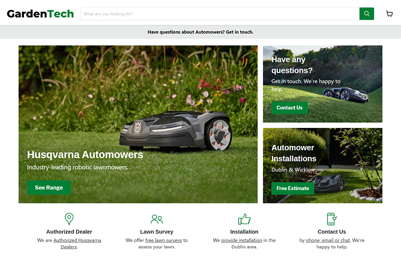Click the Husqvarna Automowers heading
Image resolution: width=401 pixels, height=265 pixels.
[85, 155]
